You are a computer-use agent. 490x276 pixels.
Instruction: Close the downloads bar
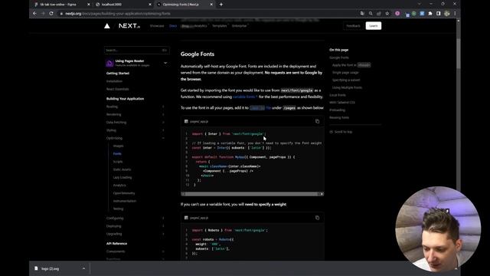(x=456, y=268)
